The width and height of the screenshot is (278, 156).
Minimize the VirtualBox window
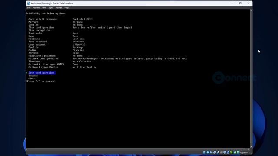click(232, 3)
